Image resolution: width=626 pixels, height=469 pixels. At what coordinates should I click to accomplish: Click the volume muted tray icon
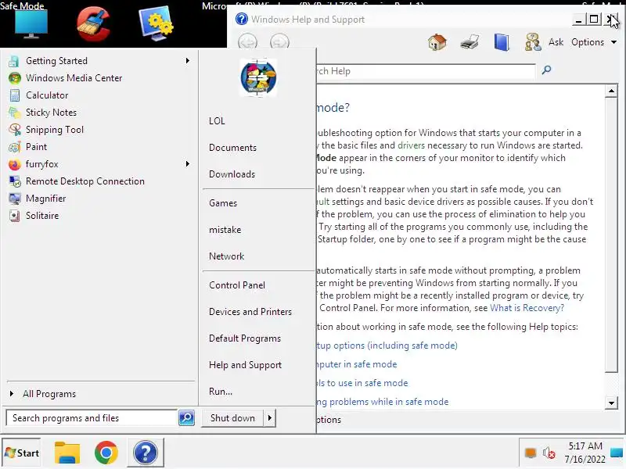click(x=549, y=453)
